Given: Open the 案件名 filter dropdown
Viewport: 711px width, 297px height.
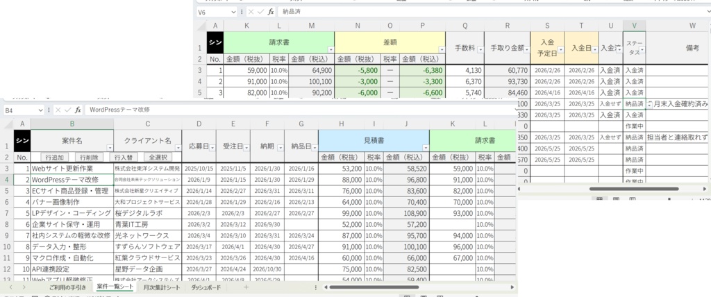Looking at the screenshot, I should coord(109,148).
